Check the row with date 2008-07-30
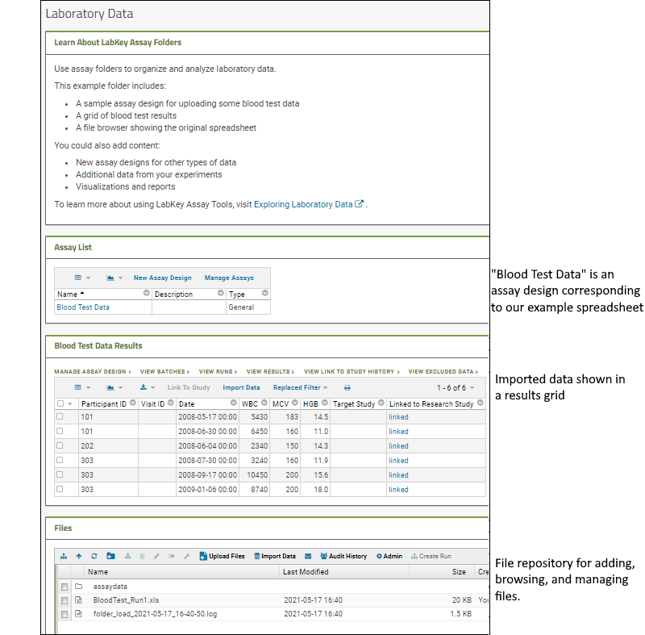The image size is (645, 635). coord(60,460)
